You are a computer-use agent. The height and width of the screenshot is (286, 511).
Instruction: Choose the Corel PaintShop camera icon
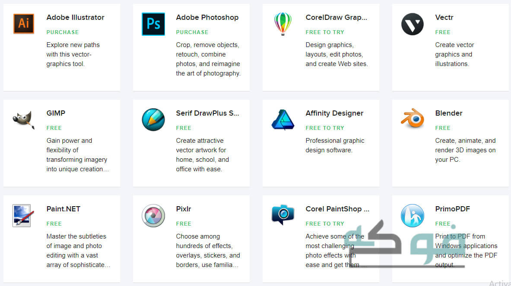click(282, 214)
